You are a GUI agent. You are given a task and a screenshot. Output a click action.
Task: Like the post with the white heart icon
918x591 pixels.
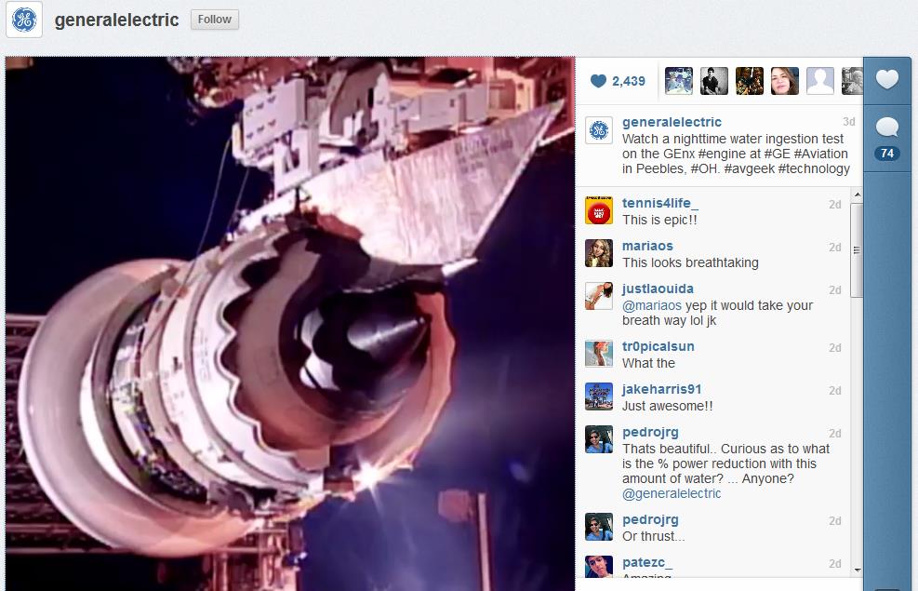click(887, 79)
